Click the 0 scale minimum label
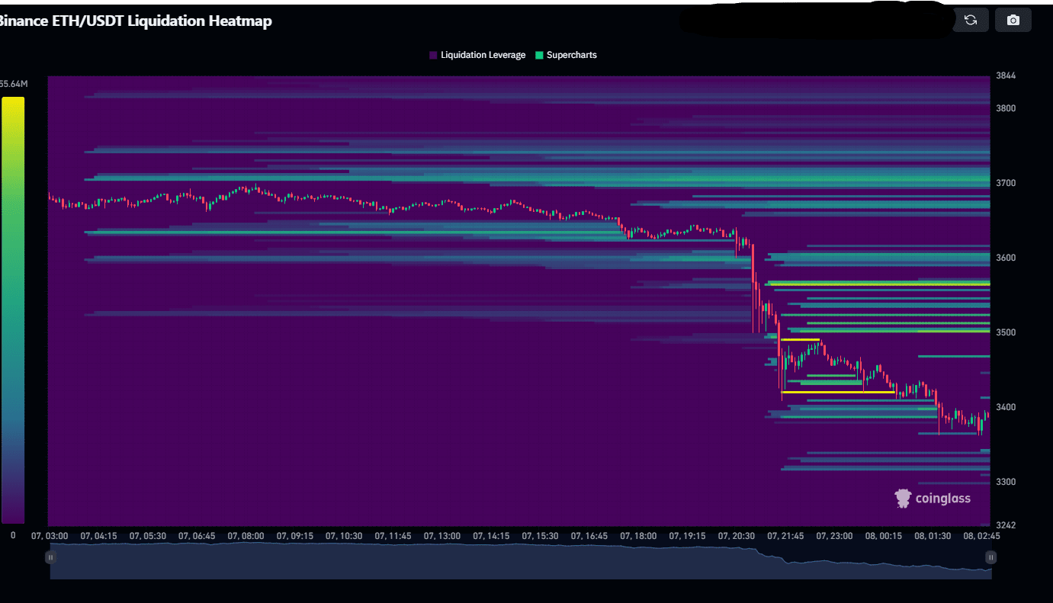1053x603 pixels. [x=13, y=535]
